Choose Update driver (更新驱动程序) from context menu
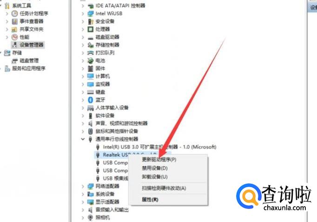The image size is (317, 222). coord(159,160)
